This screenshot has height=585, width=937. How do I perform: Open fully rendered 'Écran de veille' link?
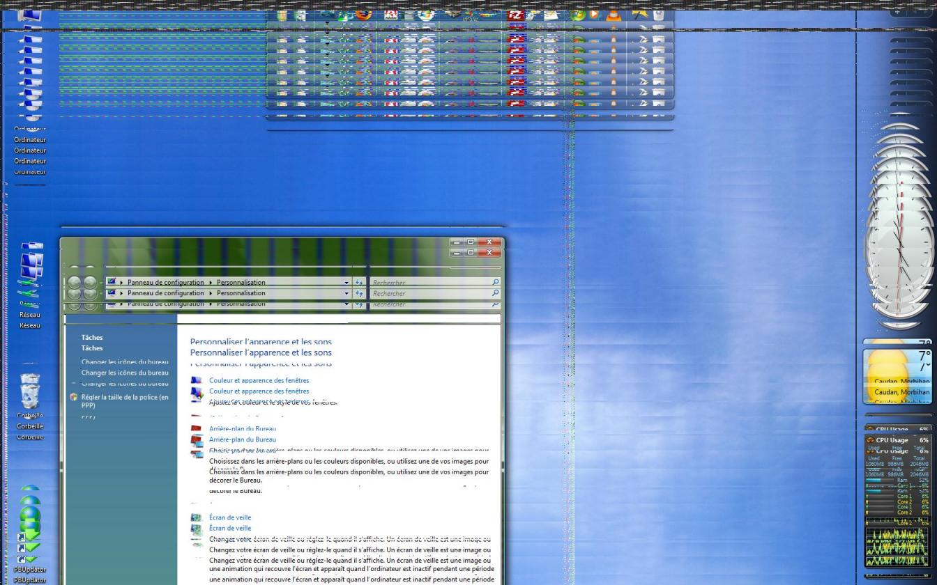(x=230, y=528)
